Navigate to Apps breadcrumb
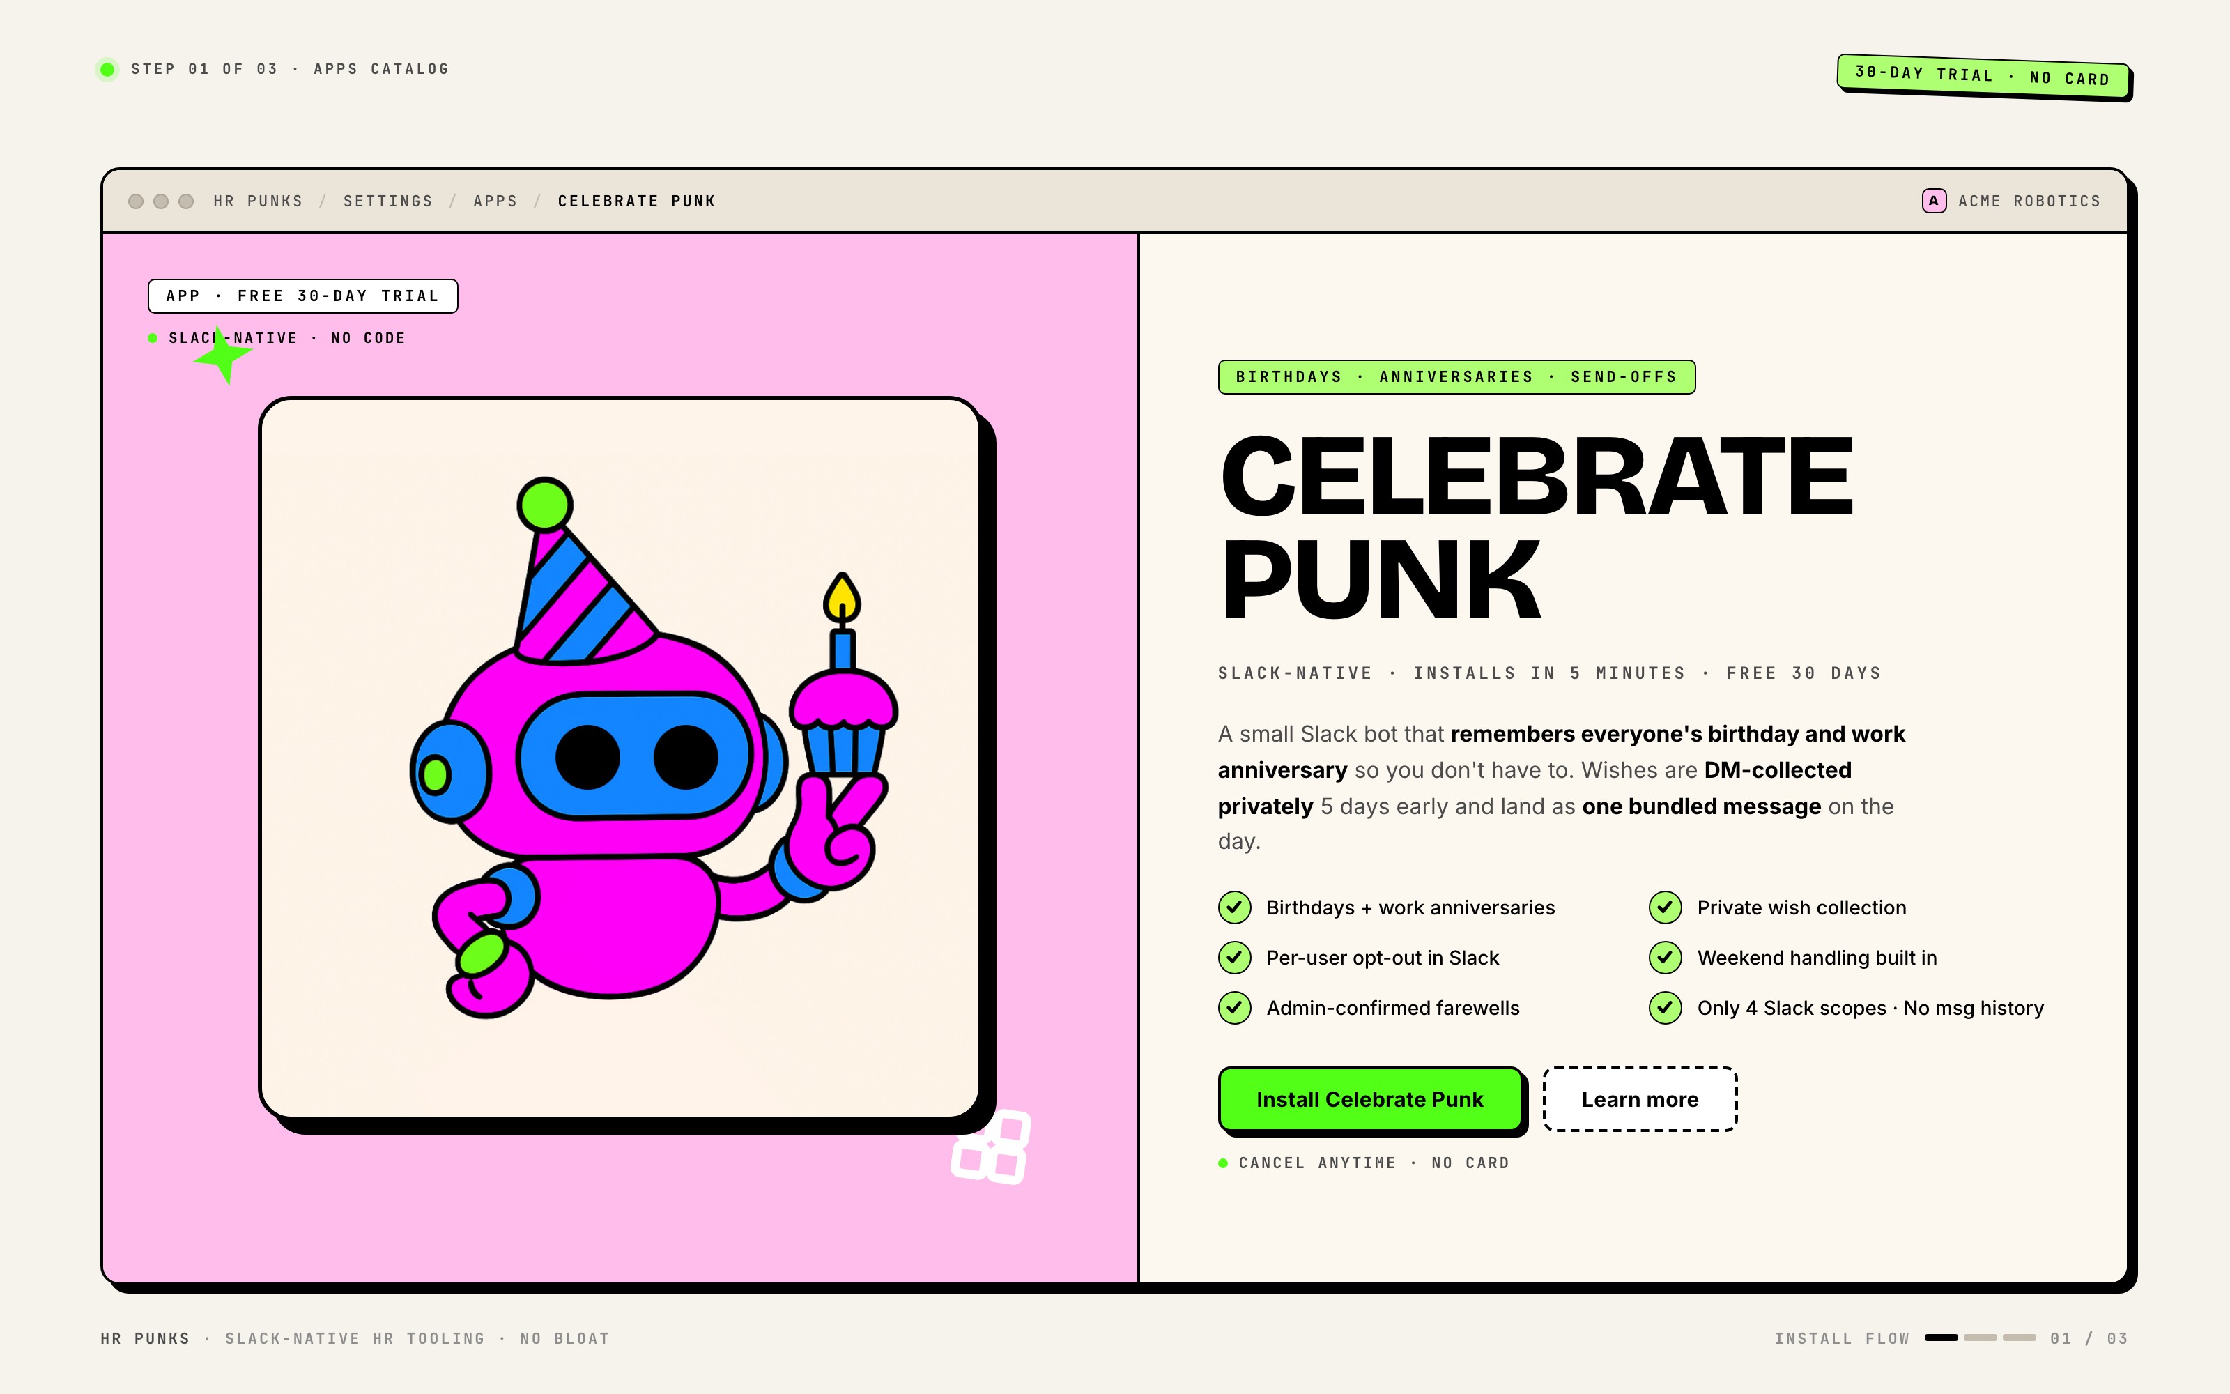 (495, 201)
